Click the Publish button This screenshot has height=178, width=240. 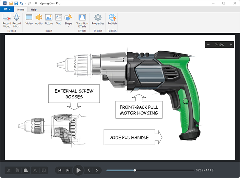112,19
